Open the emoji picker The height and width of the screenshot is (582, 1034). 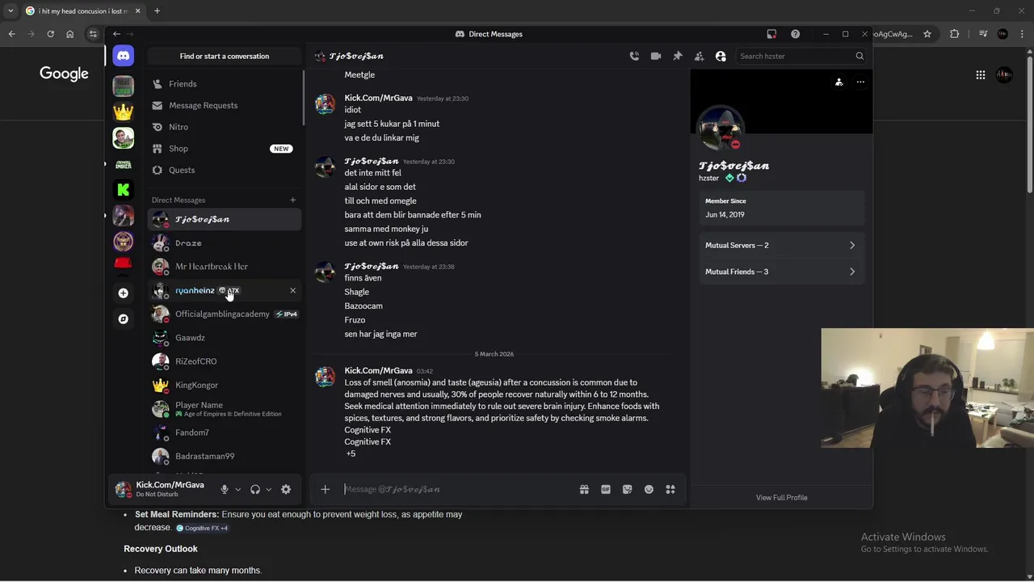[649, 489]
